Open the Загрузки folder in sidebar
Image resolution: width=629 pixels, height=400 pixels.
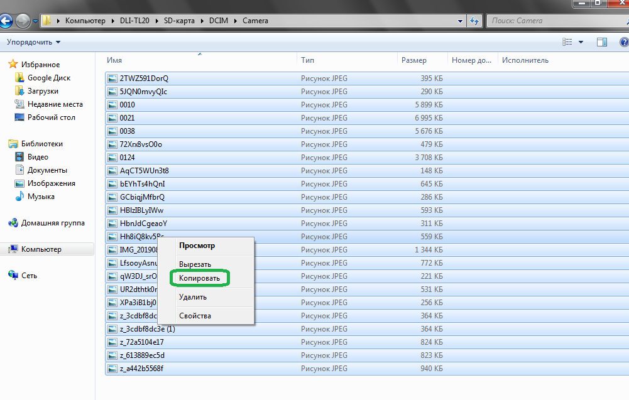(x=43, y=91)
